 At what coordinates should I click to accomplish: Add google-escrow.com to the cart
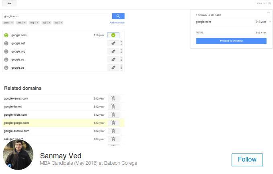coord(113,131)
